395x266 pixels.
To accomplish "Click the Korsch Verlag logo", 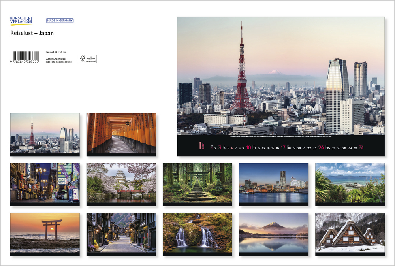I will (x=21, y=20).
